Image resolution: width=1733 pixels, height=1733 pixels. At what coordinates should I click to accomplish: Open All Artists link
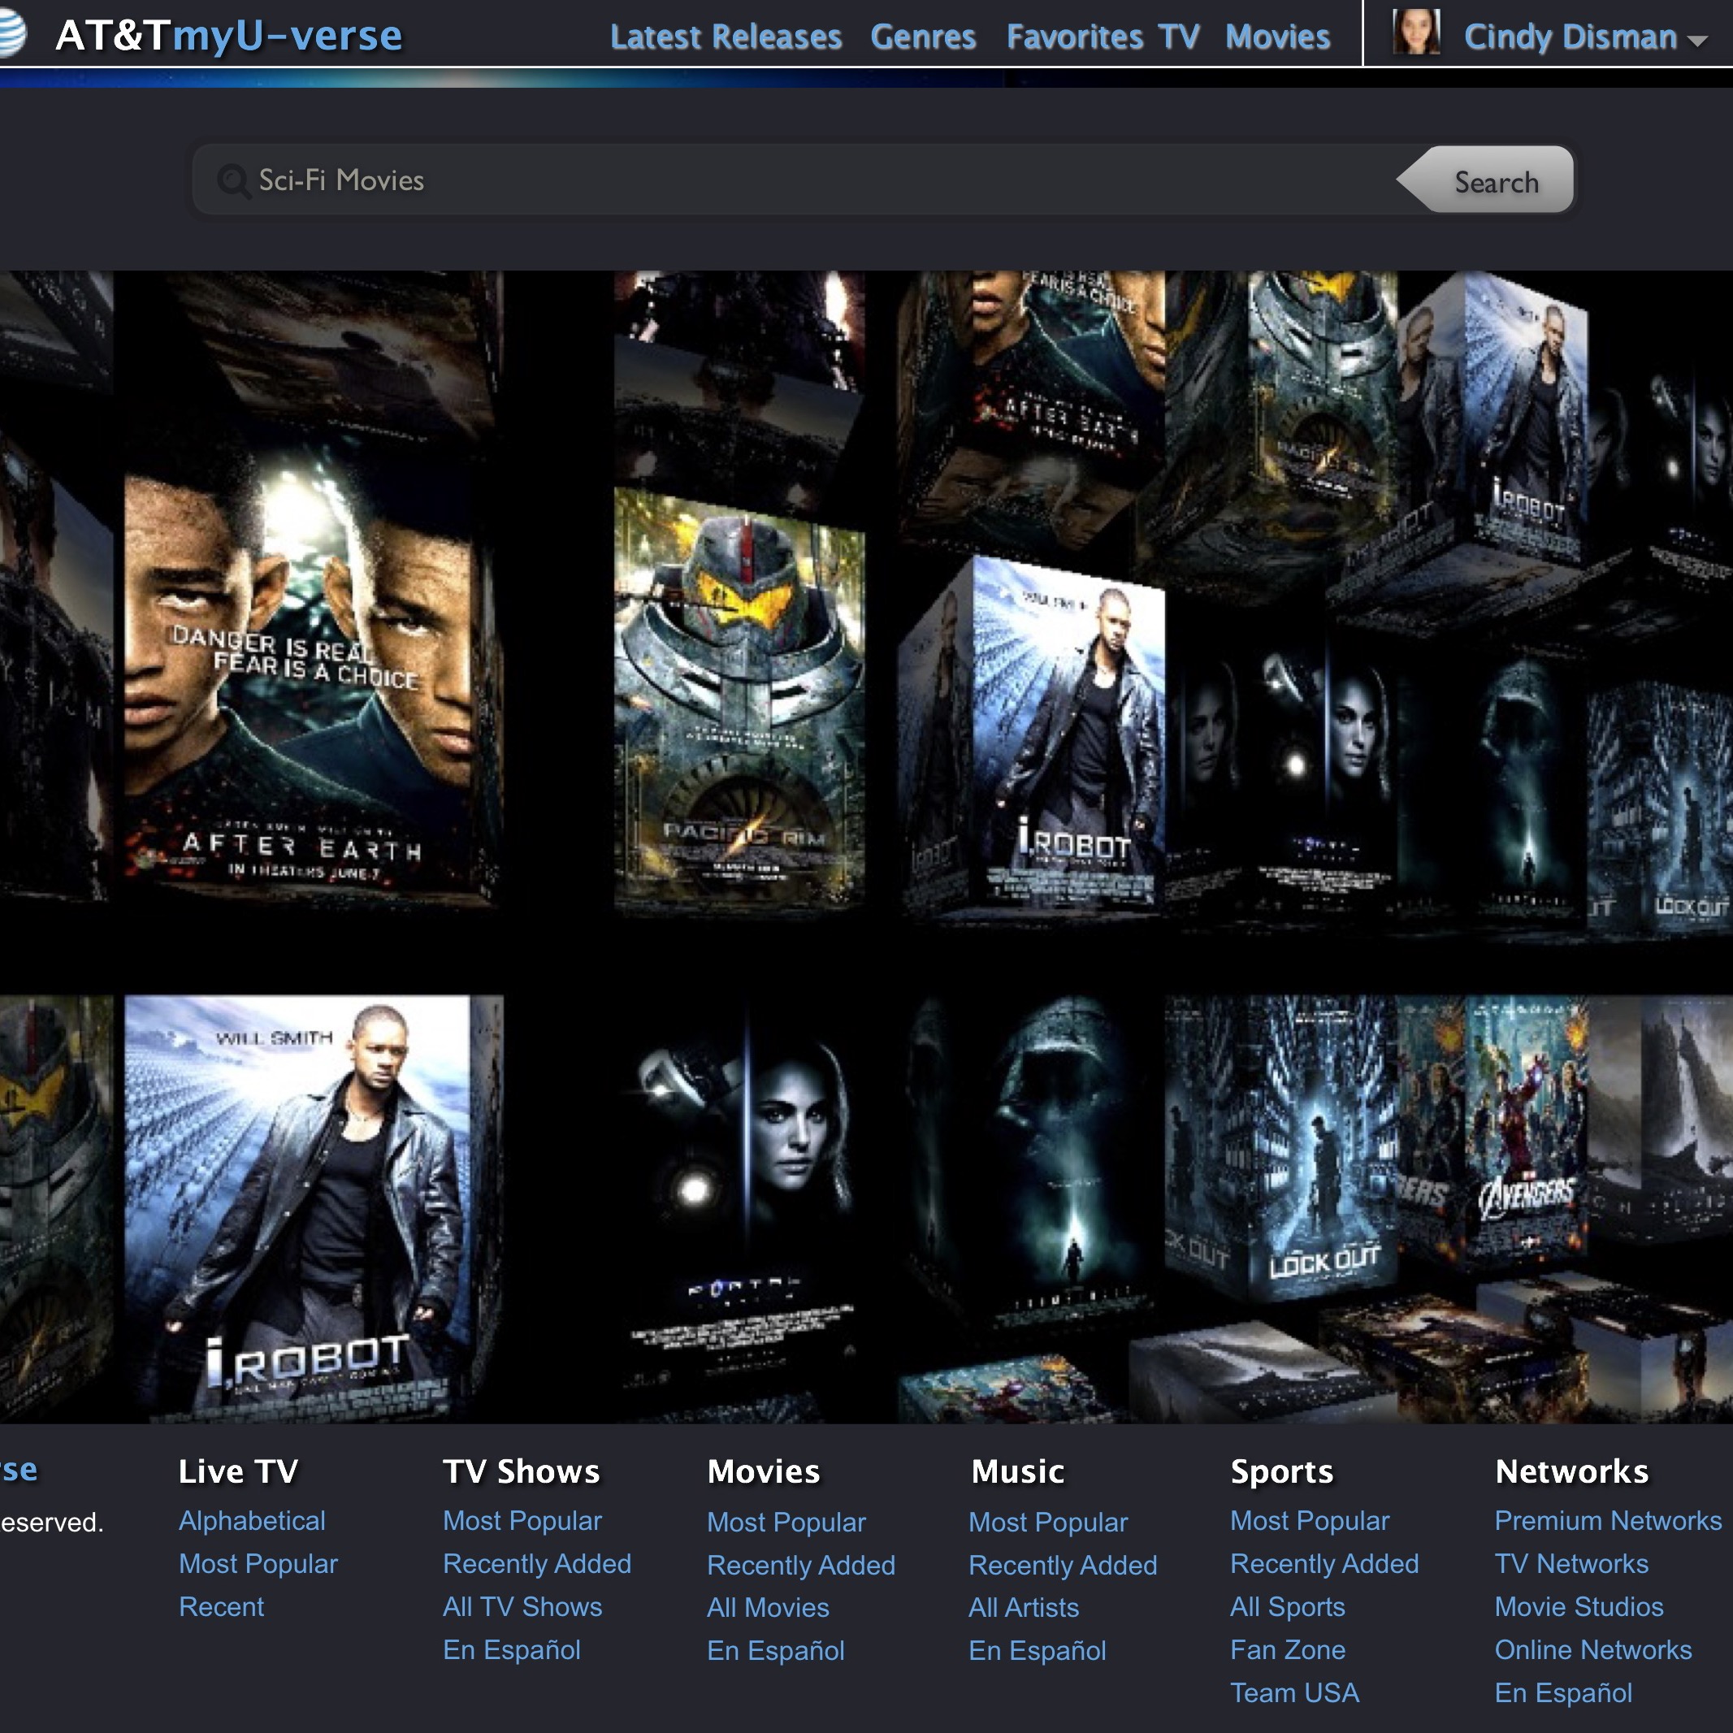tap(1024, 1607)
